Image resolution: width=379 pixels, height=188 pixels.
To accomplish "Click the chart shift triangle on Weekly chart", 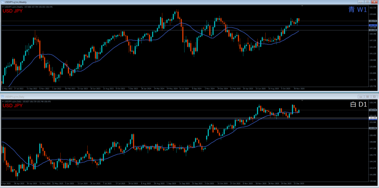I will click(x=303, y=6).
